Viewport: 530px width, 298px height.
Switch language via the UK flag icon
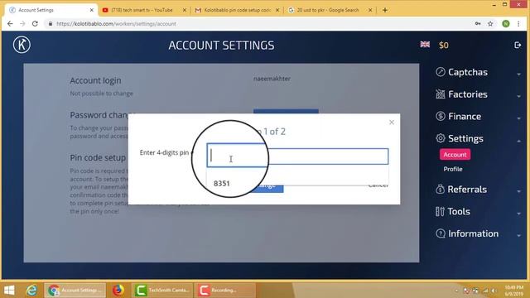click(425, 45)
